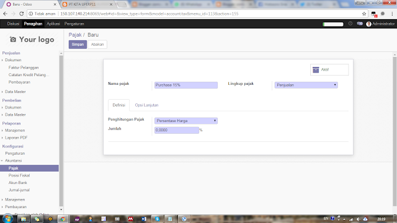397x223 pixels.
Task: Open the activities clock icon in the Odoo top bar
Action: coord(350,24)
